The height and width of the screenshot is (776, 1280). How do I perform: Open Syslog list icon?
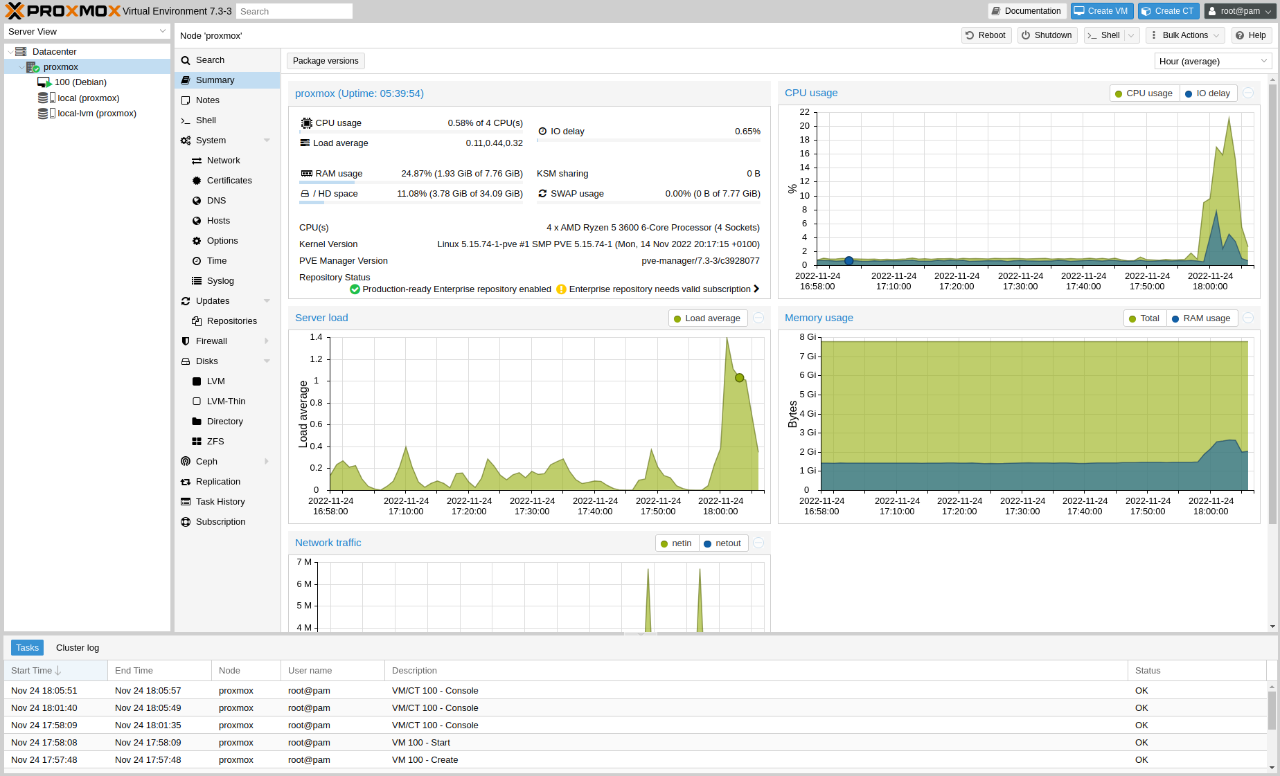tap(197, 281)
